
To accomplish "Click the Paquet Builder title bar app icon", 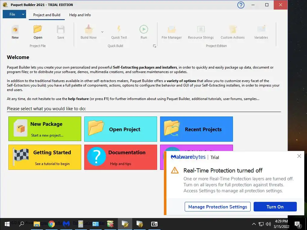I will 5,5.
